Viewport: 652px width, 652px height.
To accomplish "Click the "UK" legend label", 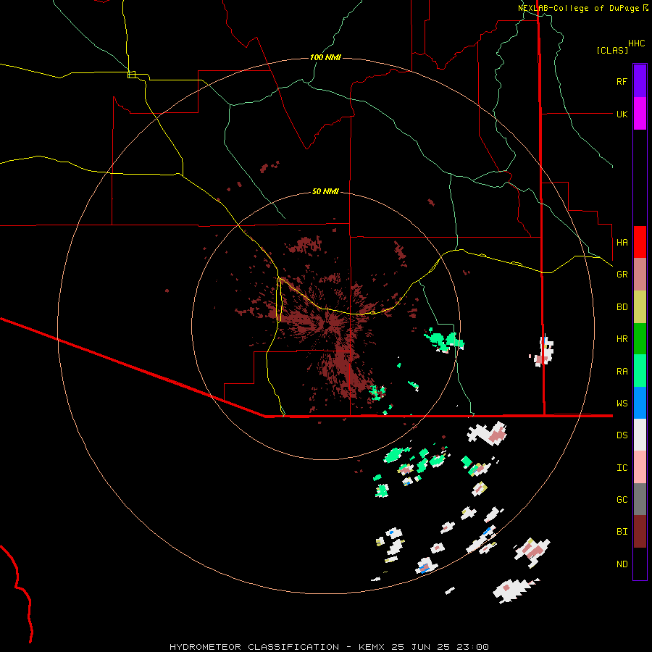I will tap(622, 114).
